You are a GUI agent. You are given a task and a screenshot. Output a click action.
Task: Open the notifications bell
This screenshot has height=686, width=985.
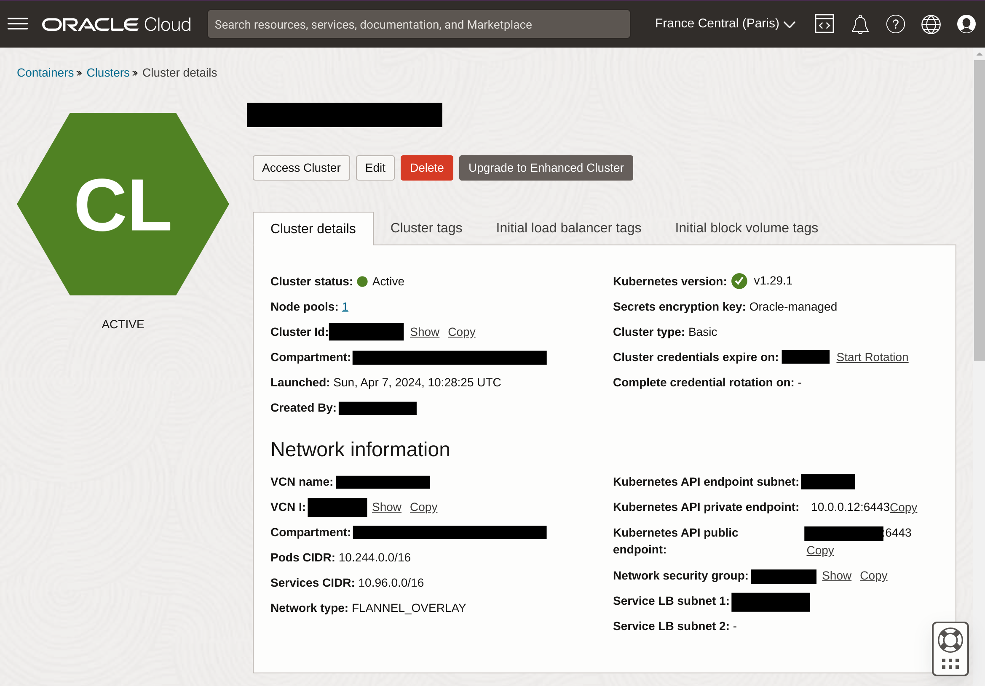coord(860,24)
